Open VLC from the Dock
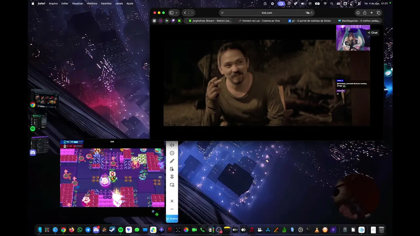The width and height of the screenshot is (420, 236). click(x=317, y=230)
